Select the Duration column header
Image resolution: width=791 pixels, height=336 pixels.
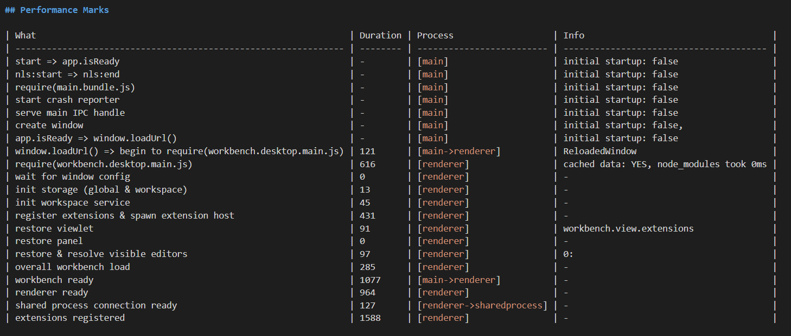click(380, 35)
